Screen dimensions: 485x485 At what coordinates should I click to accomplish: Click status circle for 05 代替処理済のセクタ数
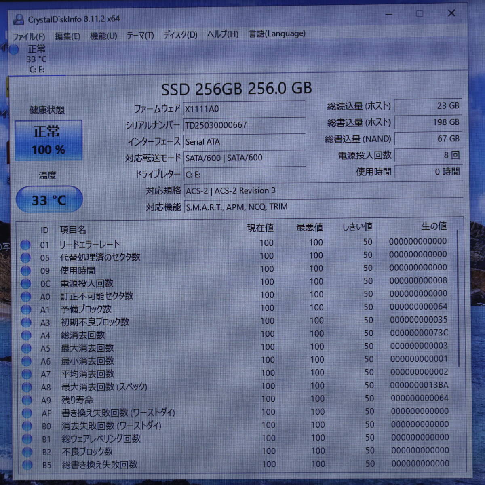(x=25, y=257)
